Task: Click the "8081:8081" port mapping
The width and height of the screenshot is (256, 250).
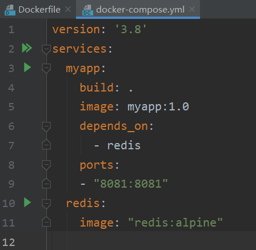Action: click(131, 184)
